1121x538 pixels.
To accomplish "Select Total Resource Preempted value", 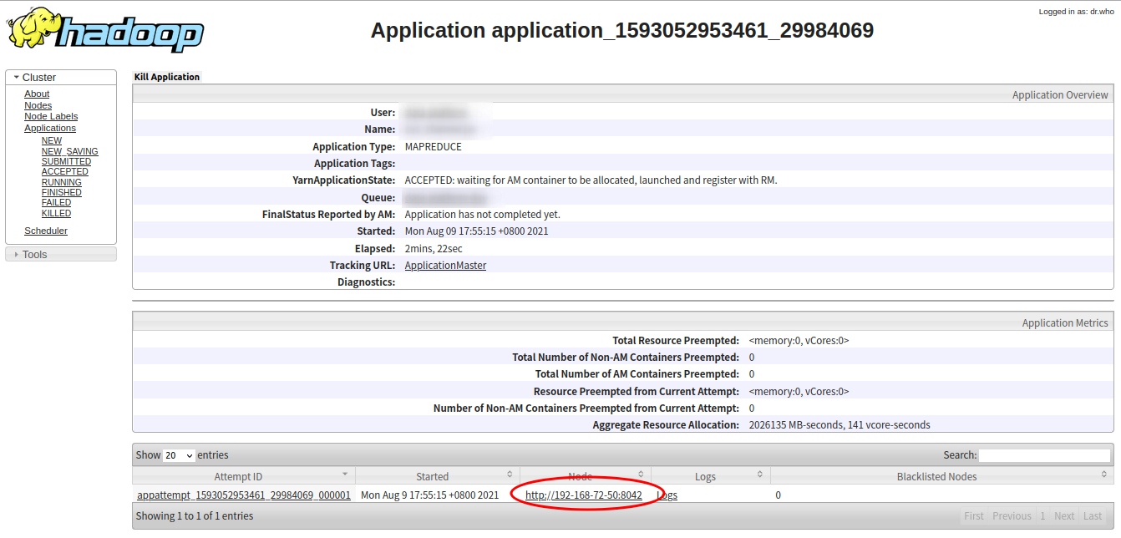I will click(x=799, y=340).
